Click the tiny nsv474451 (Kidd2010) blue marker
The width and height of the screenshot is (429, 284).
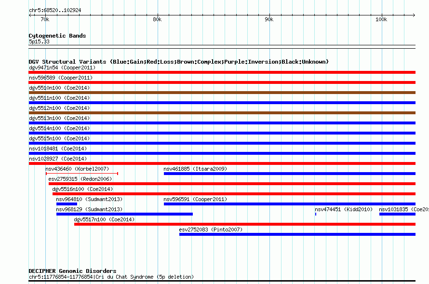pyautogui.click(x=316, y=214)
